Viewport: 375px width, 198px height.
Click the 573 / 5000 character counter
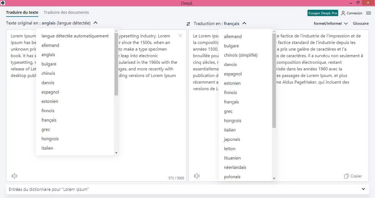click(x=176, y=178)
